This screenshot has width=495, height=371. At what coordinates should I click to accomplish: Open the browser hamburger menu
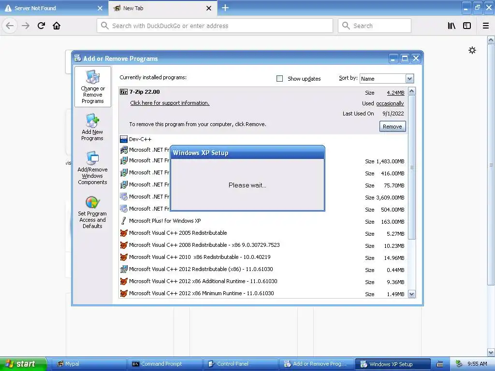[486, 26]
